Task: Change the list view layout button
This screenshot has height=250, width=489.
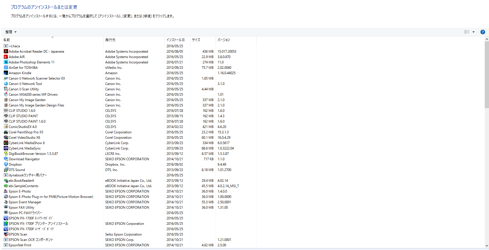Action: (467, 32)
